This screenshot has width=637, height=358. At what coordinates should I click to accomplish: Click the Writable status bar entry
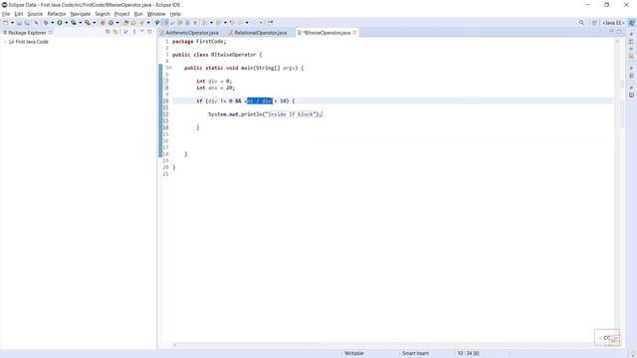tap(354, 353)
